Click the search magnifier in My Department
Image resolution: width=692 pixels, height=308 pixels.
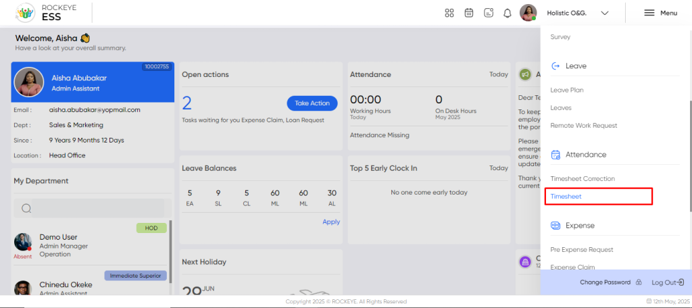[x=26, y=208]
